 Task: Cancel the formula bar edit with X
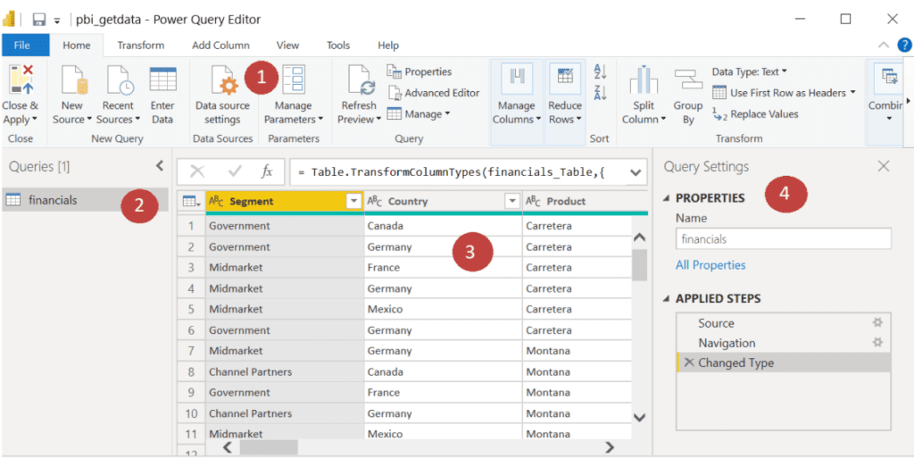tap(197, 171)
